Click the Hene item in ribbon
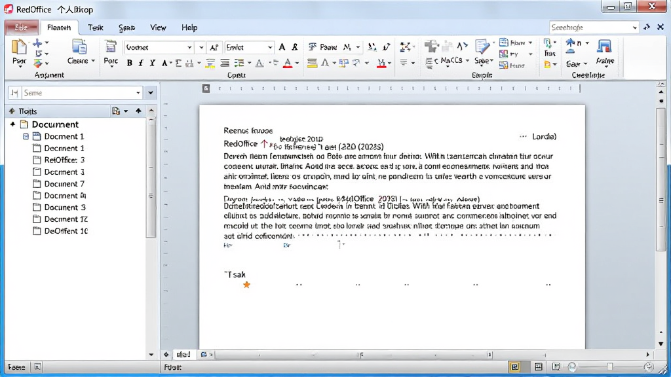 click(512, 65)
